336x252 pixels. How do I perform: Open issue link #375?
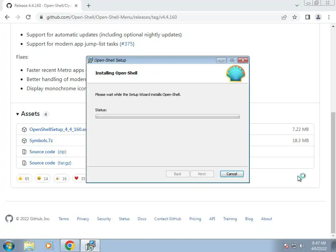point(127,44)
